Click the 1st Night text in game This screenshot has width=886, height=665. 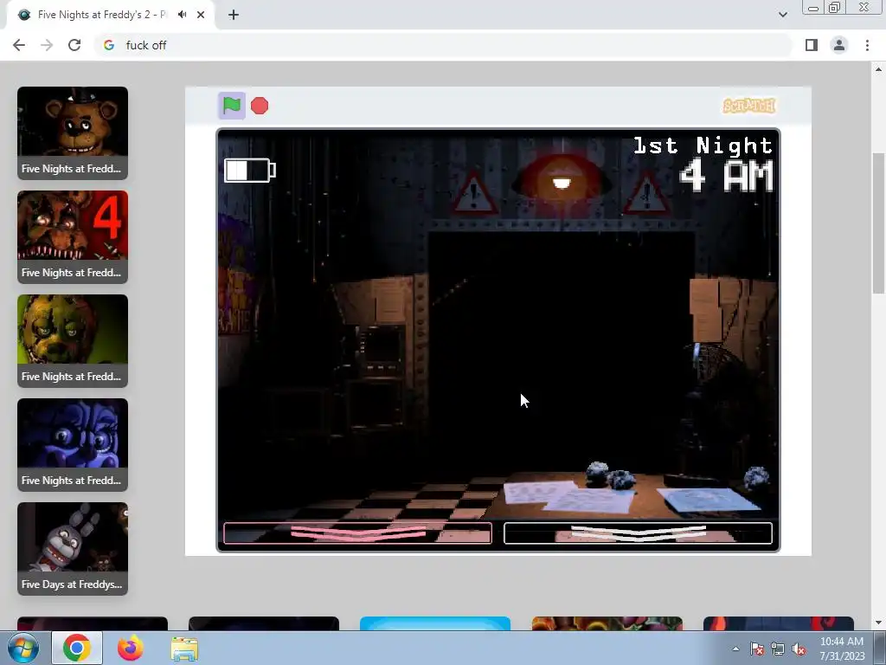pos(703,145)
